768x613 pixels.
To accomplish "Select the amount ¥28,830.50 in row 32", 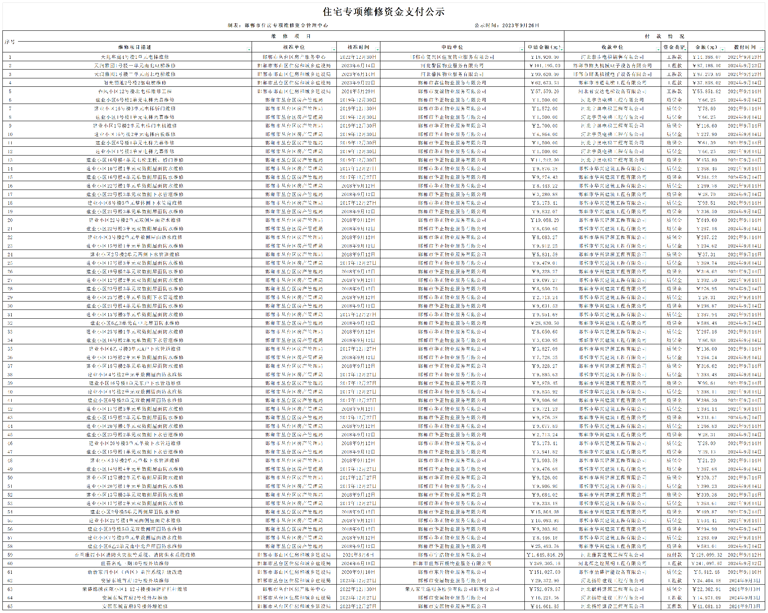I will pos(544,323).
